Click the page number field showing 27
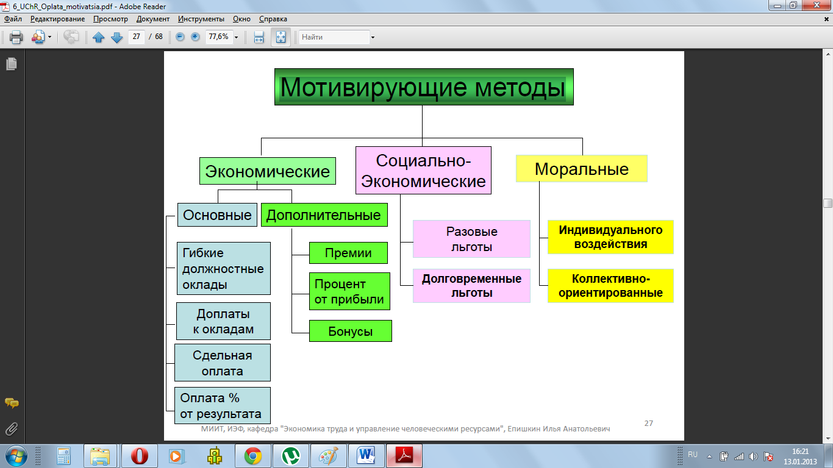 (x=136, y=37)
